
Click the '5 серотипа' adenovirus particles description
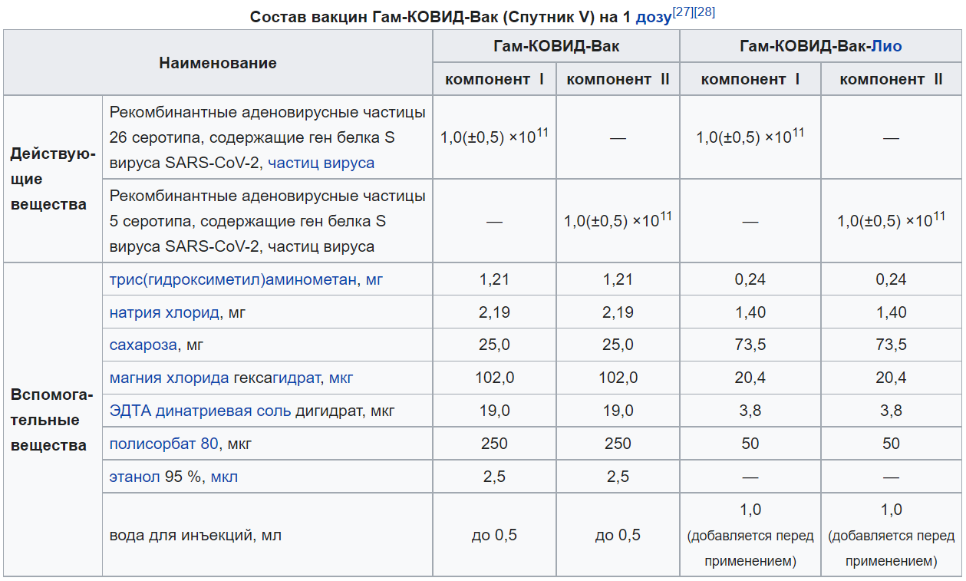pos(267,221)
